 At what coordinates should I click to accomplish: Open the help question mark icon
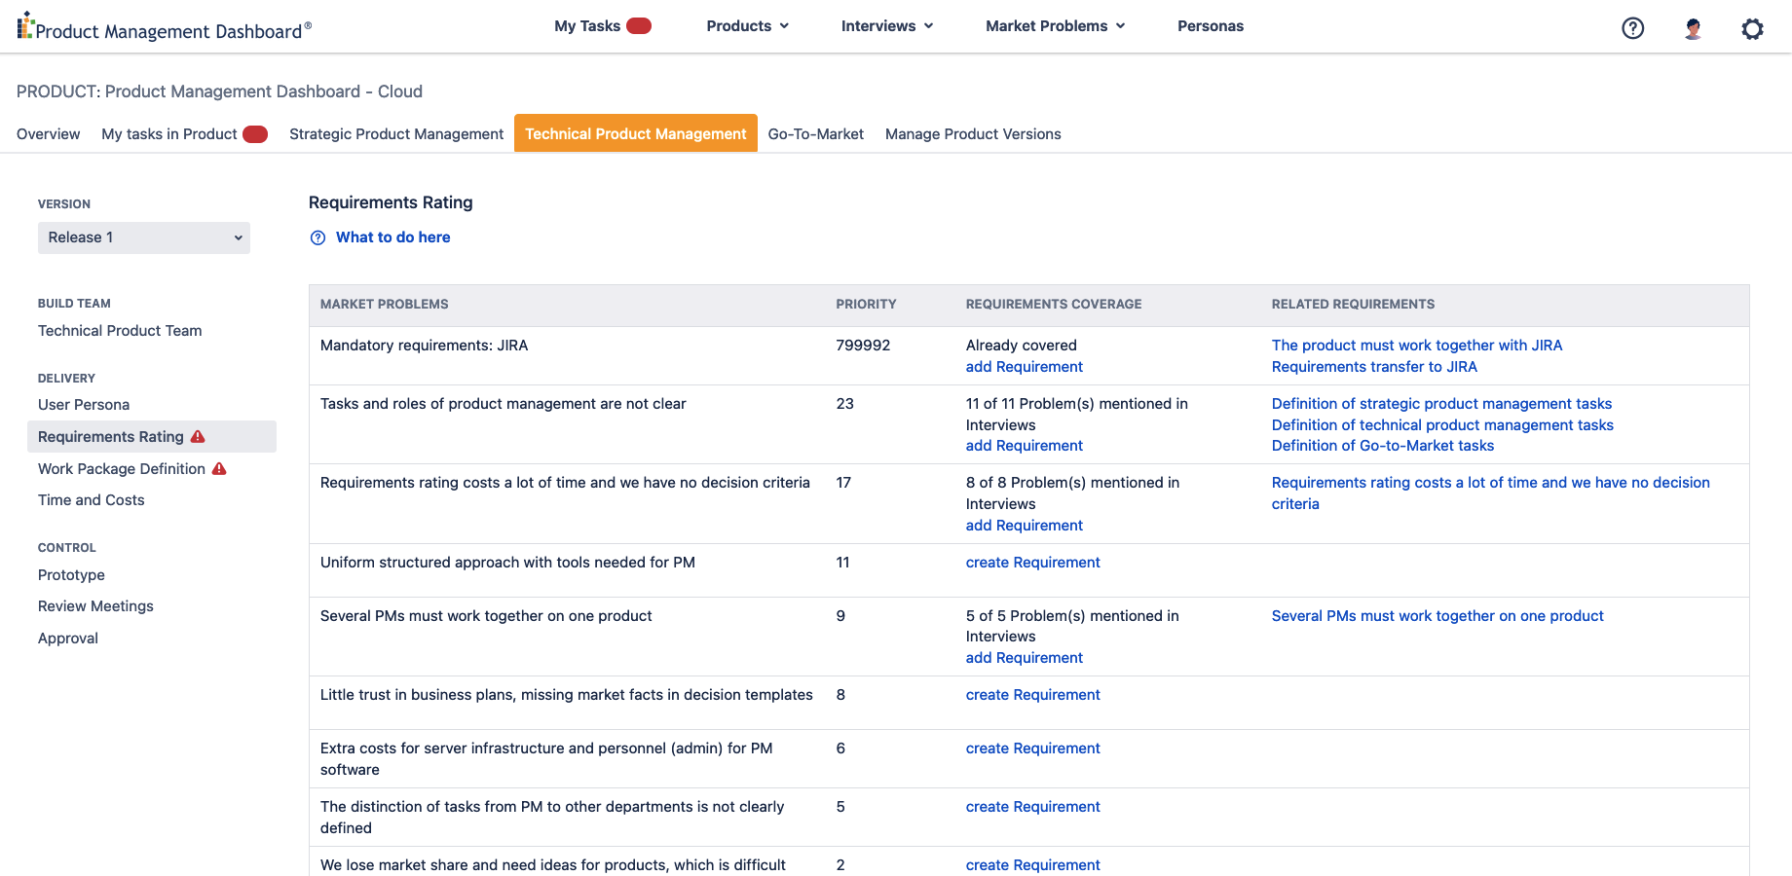pos(1632,28)
